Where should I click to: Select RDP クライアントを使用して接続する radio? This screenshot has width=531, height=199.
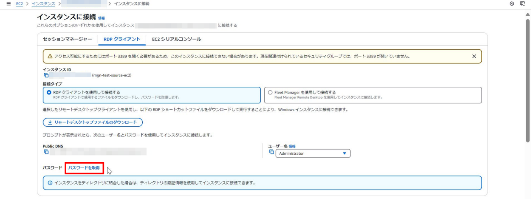pos(49,92)
